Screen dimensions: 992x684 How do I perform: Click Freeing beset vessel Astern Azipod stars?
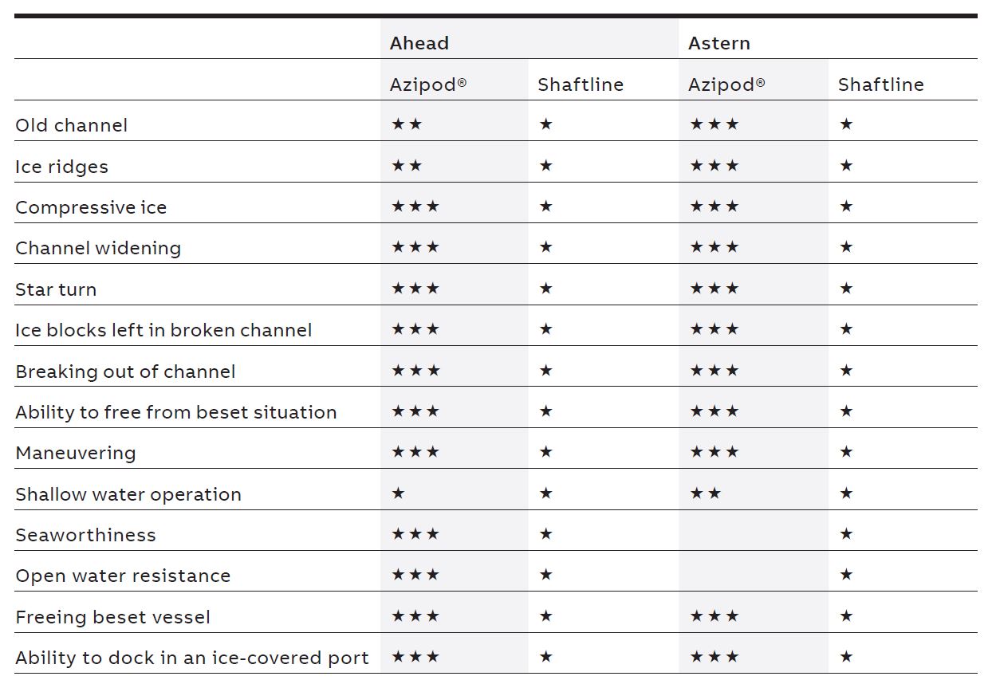pos(714,616)
